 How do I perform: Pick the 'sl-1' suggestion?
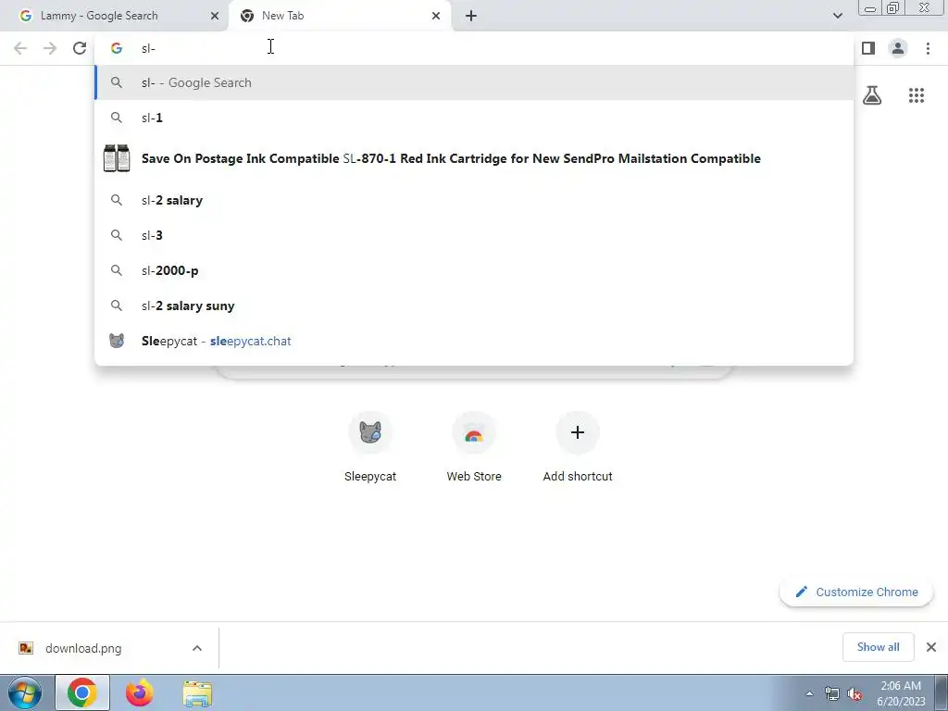coord(474,118)
